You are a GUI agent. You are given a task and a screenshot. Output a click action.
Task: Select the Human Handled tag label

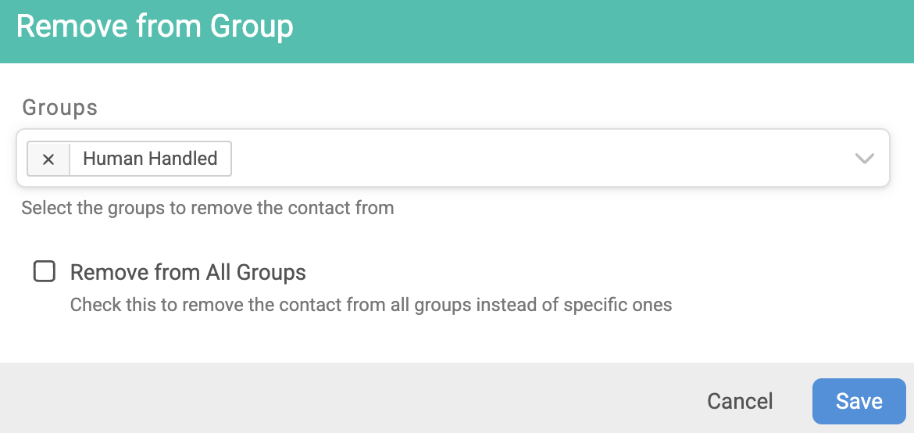(151, 159)
